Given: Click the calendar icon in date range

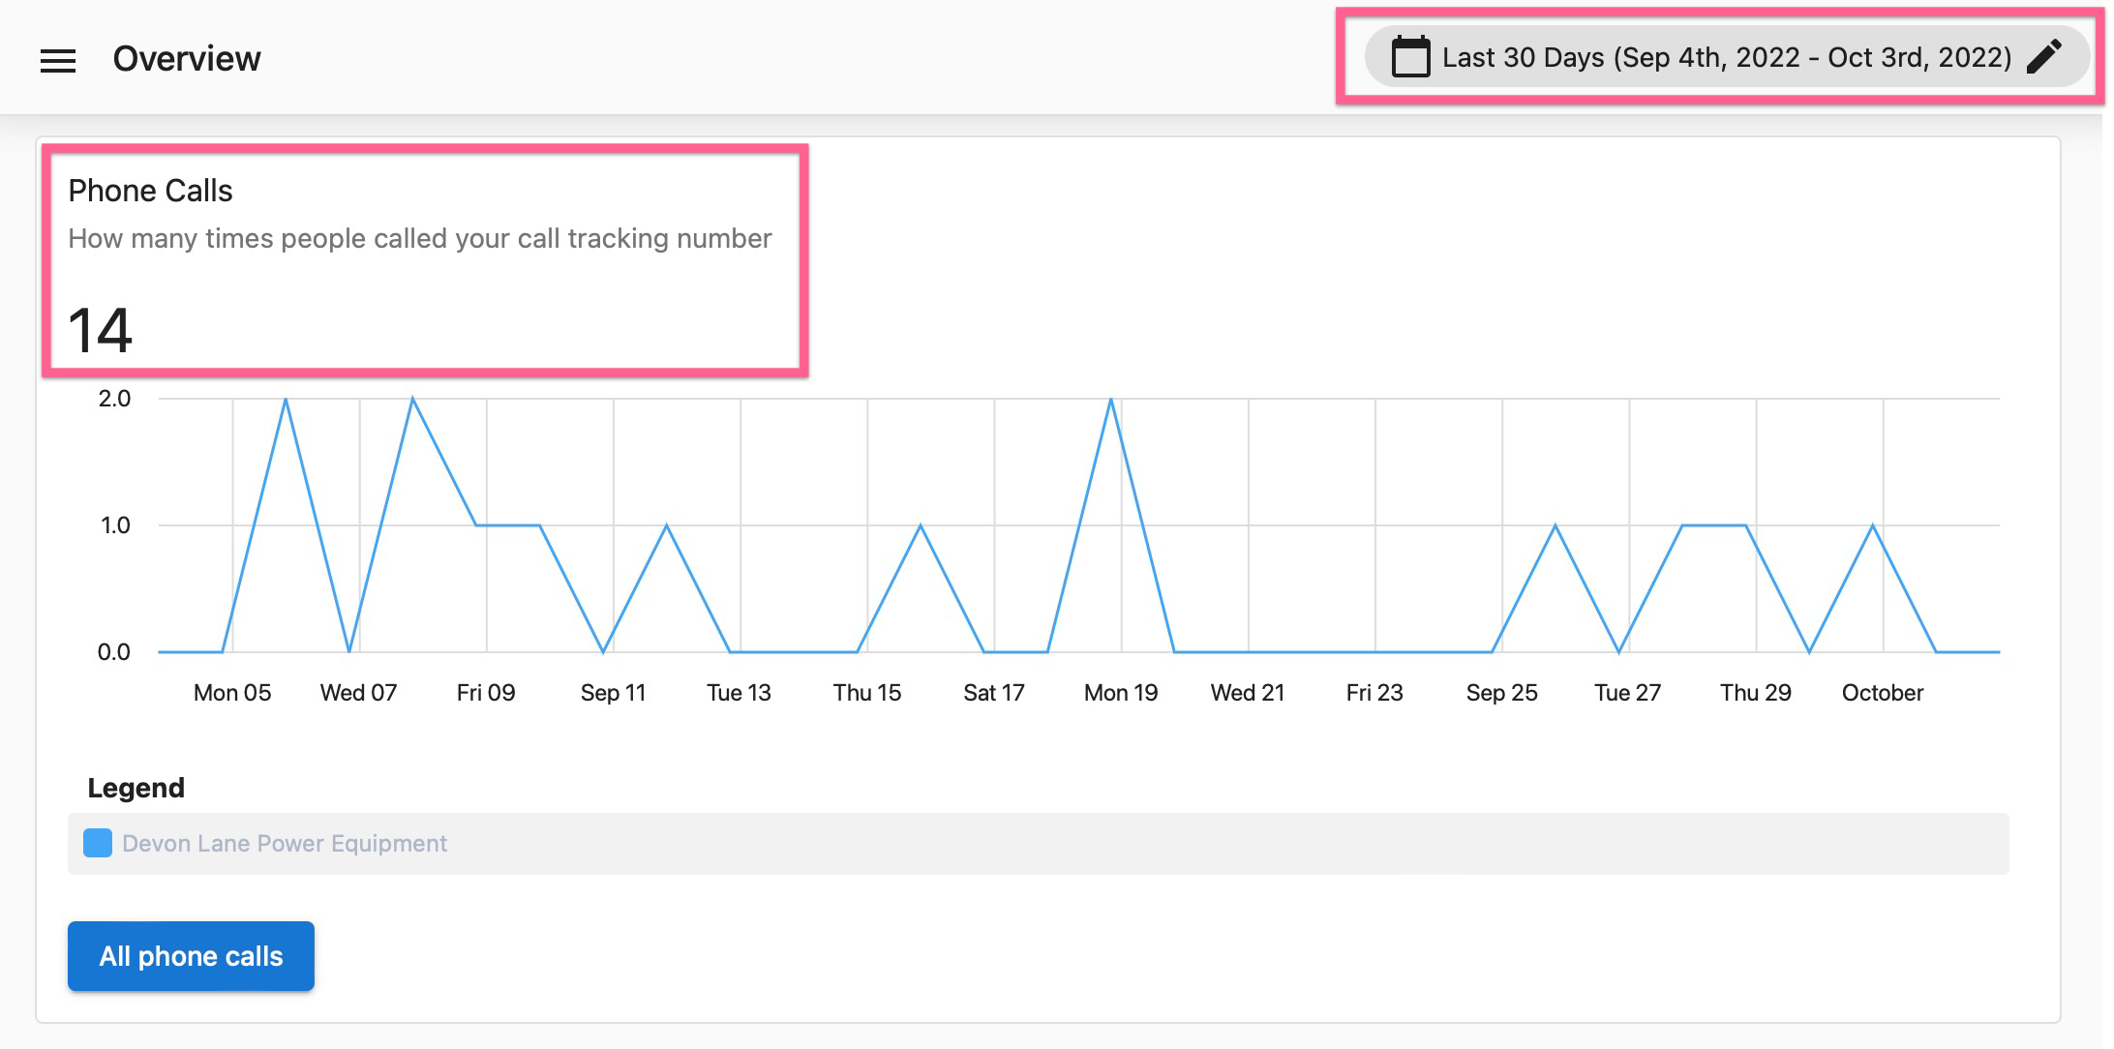Looking at the screenshot, I should pyautogui.click(x=1410, y=57).
